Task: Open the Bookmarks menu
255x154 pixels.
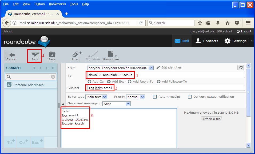Action: [x=57, y=4]
